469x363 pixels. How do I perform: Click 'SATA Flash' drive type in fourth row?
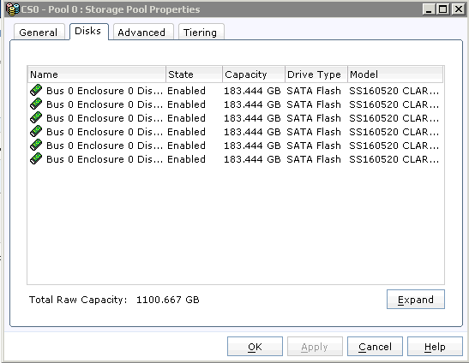click(x=314, y=132)
